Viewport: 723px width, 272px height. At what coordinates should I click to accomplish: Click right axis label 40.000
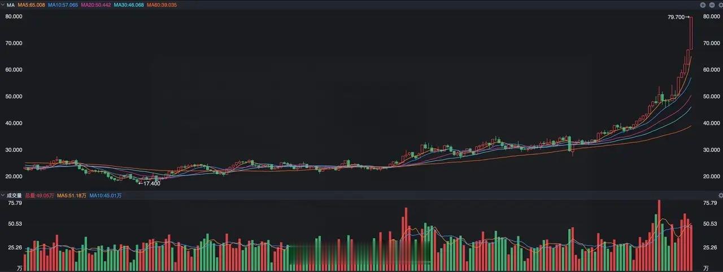click(711, 123)
